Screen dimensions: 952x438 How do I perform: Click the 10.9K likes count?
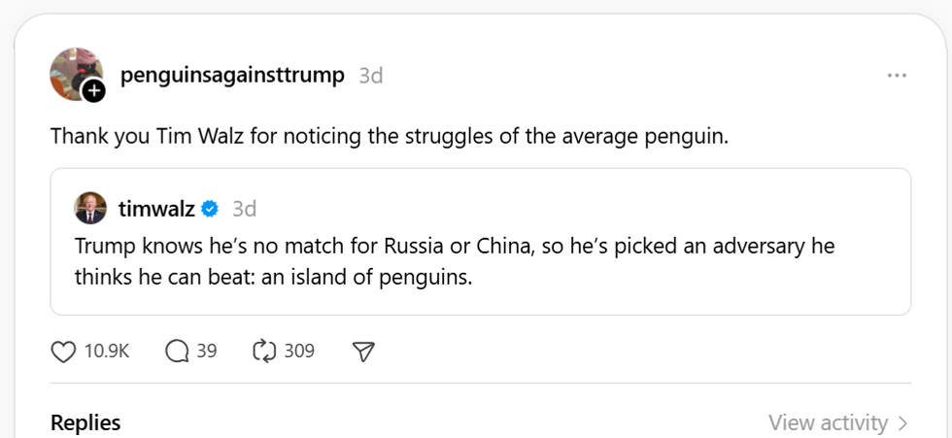tap(107, 352)
